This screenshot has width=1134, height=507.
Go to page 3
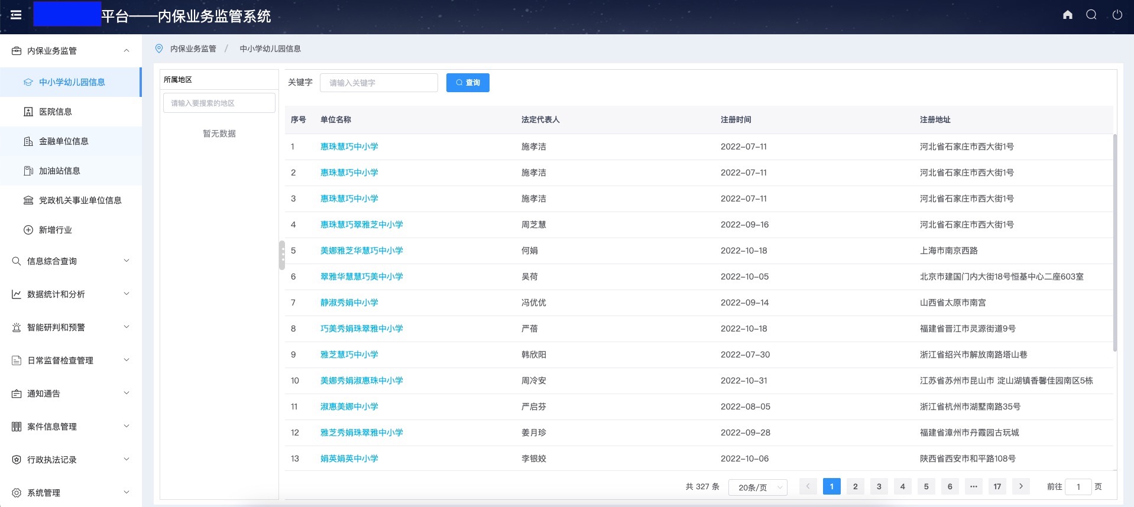[879, 486]
